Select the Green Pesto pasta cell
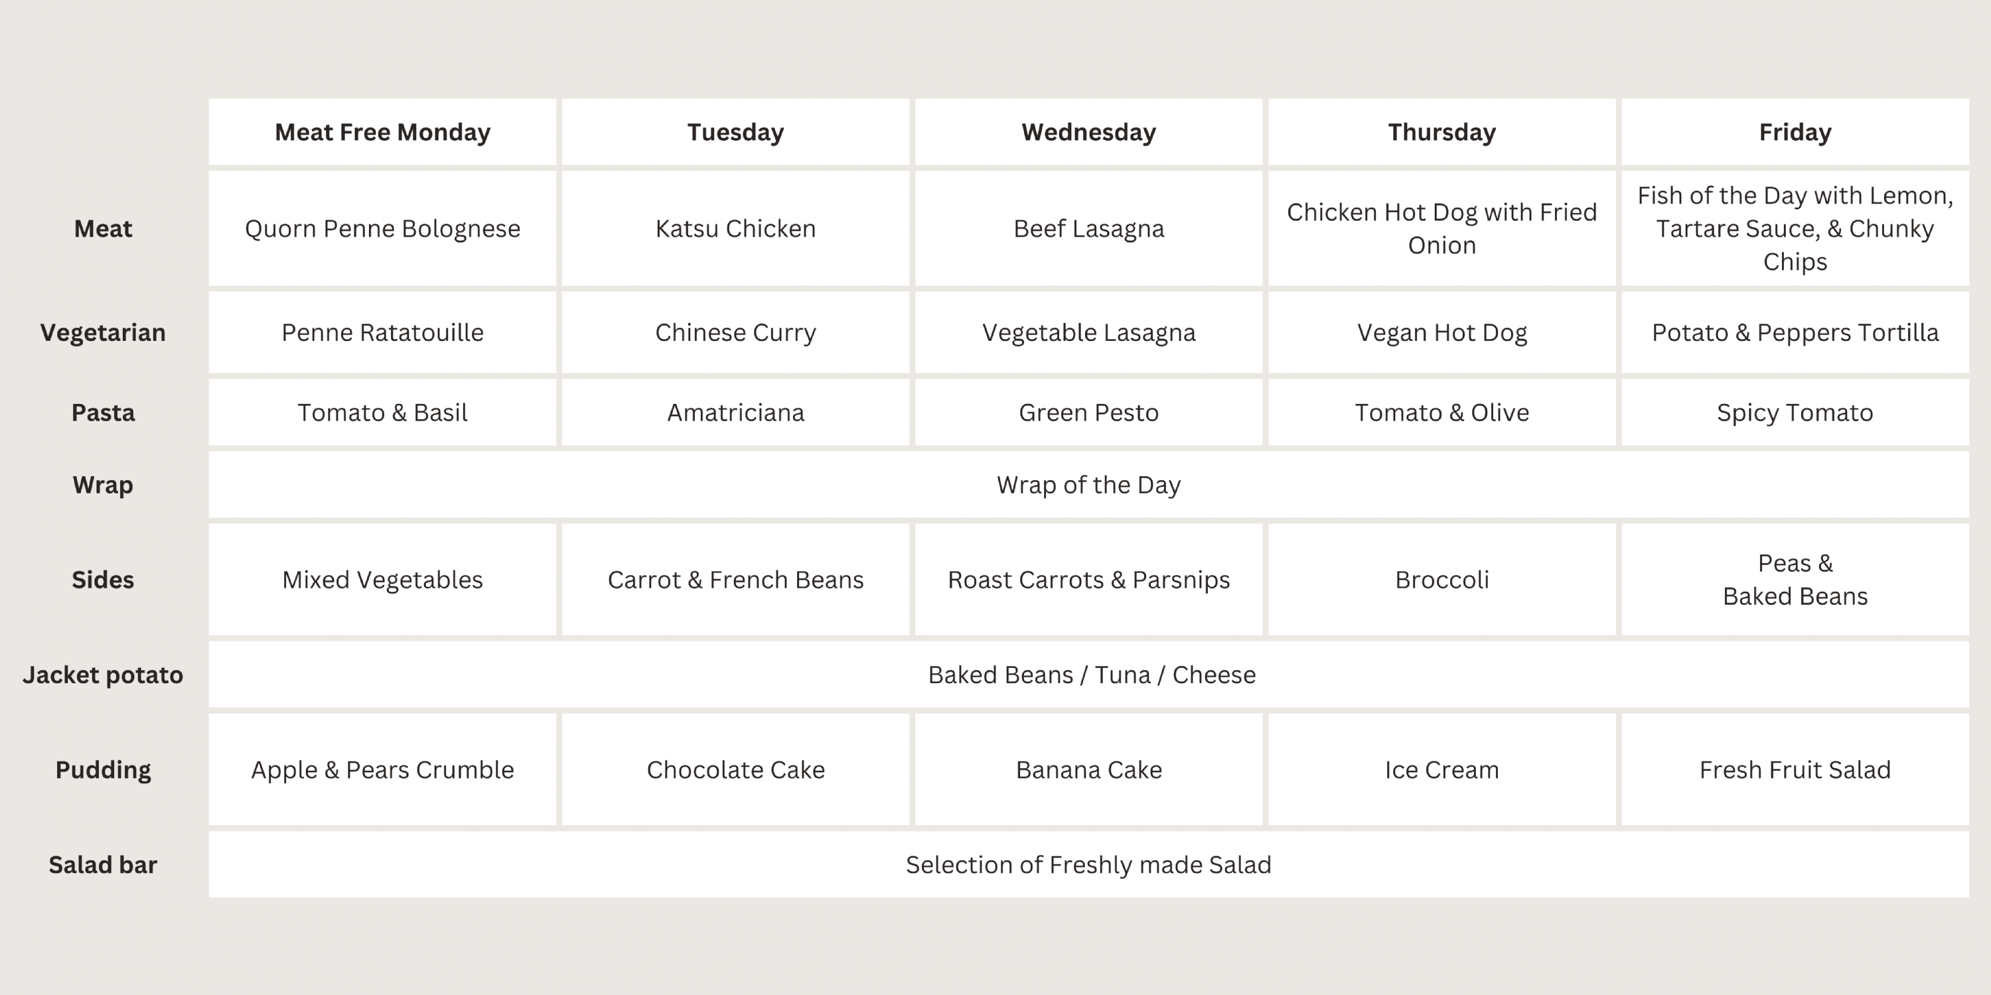The image size is (1991, 995). 1088,413
